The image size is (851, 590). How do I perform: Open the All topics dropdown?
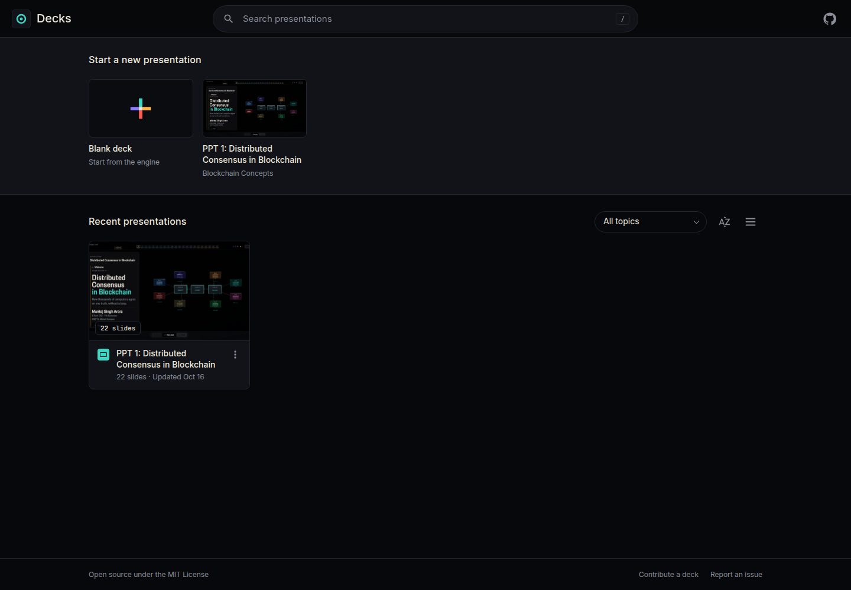(651, 222)
